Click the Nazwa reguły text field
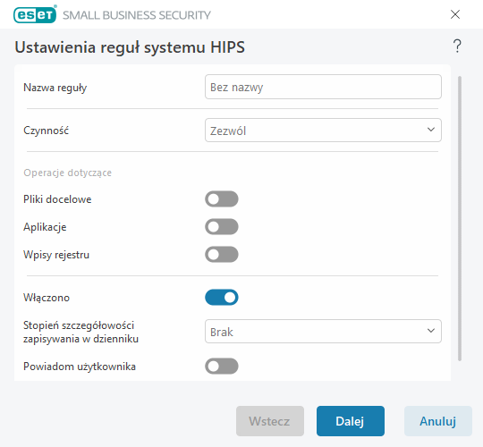Image resolution: width=483 pixels, height=447 pixels. 323,87
